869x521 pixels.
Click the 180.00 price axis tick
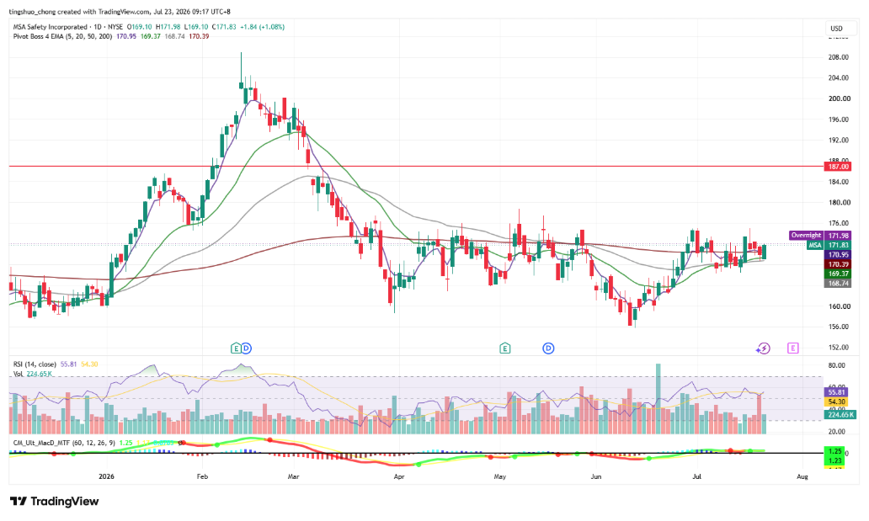click(x=838, y=202)
